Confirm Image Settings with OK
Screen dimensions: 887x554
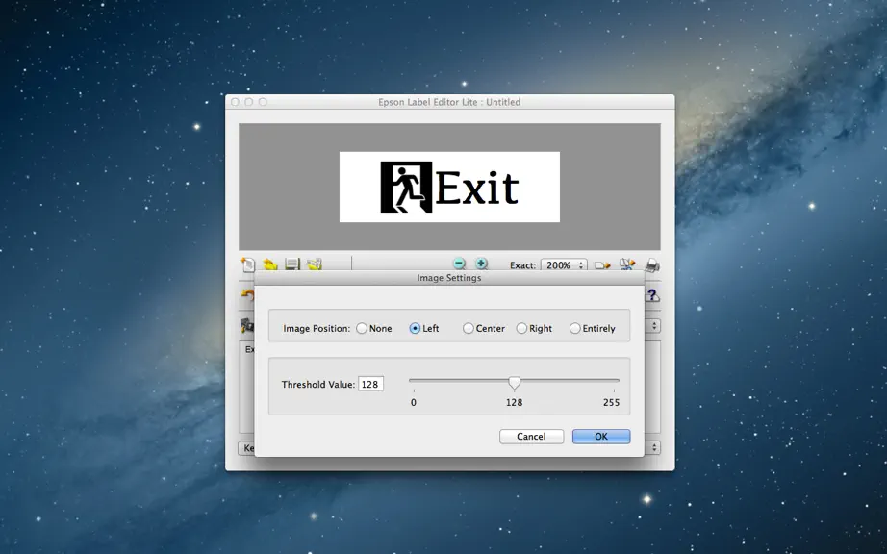click(x=600, y=437)
